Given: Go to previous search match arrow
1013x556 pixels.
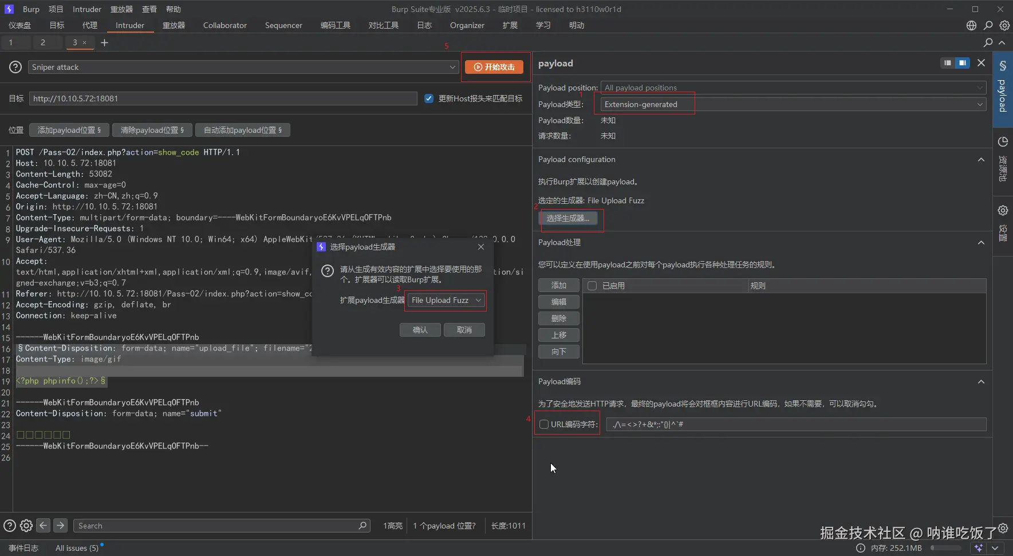Looking at the screenshot, I should point(43,525).
